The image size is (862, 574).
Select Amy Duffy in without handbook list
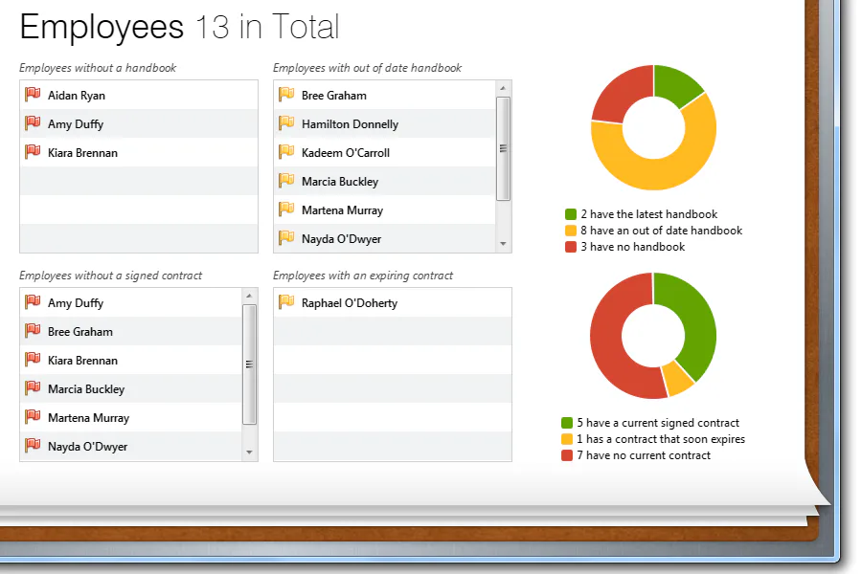point(139,123)
